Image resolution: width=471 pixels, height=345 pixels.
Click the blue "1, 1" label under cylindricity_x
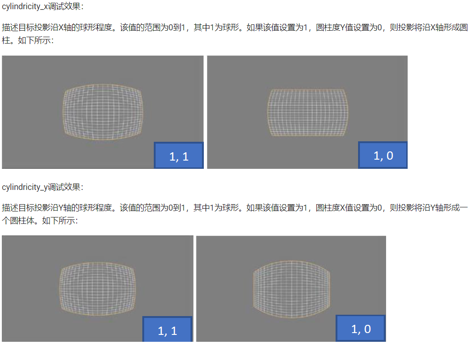point(179,156)
